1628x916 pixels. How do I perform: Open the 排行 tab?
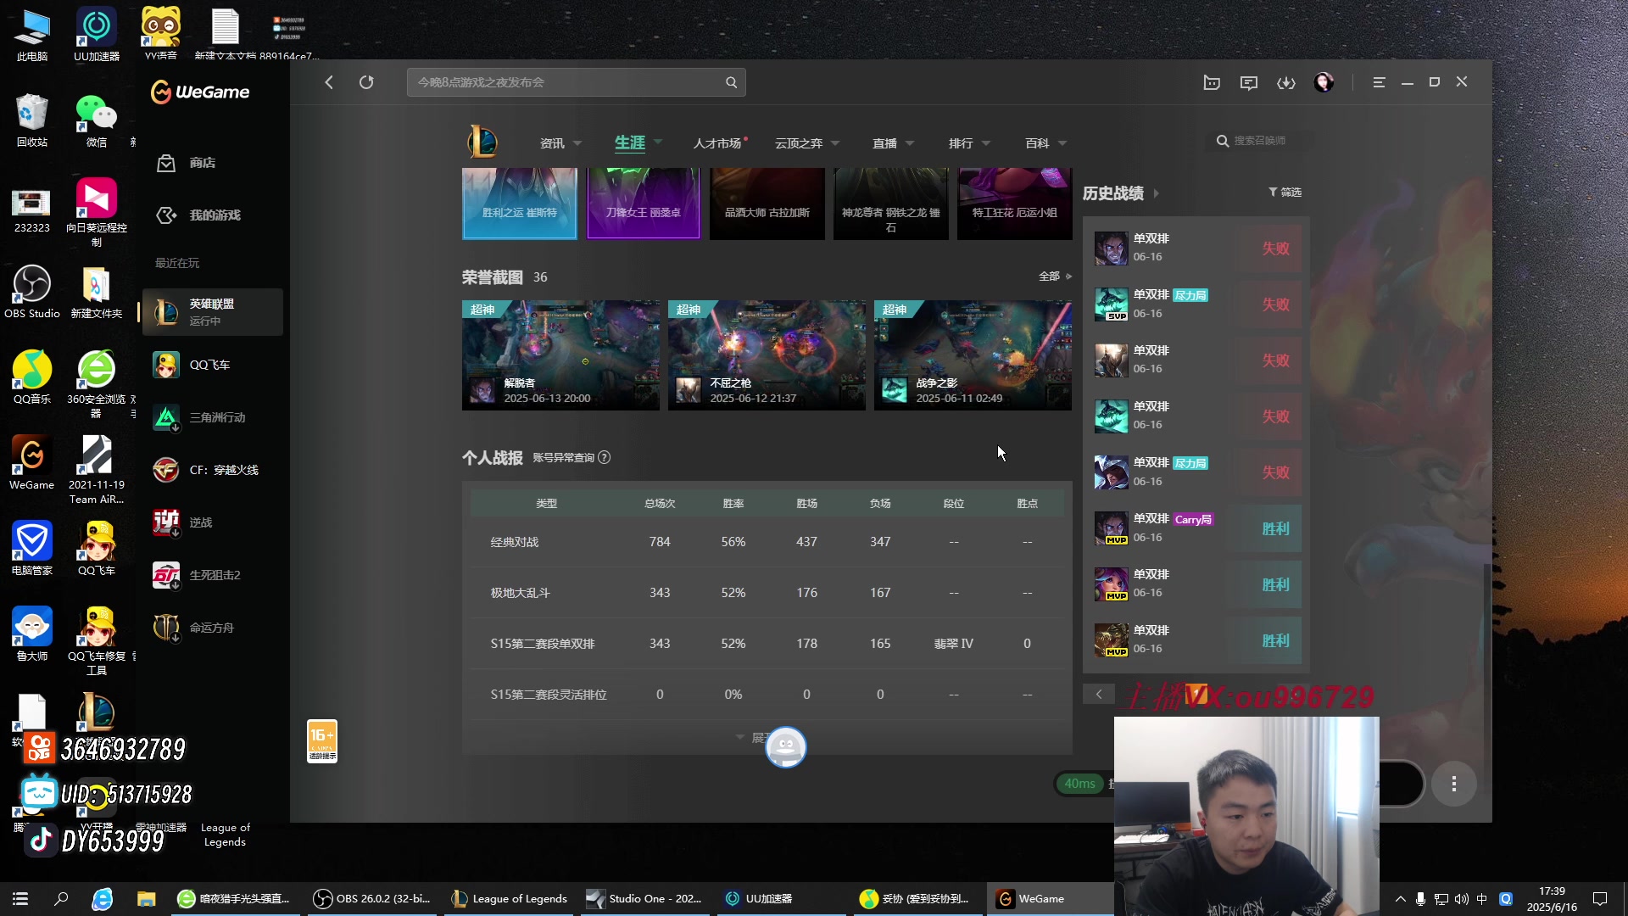point(961,143)
